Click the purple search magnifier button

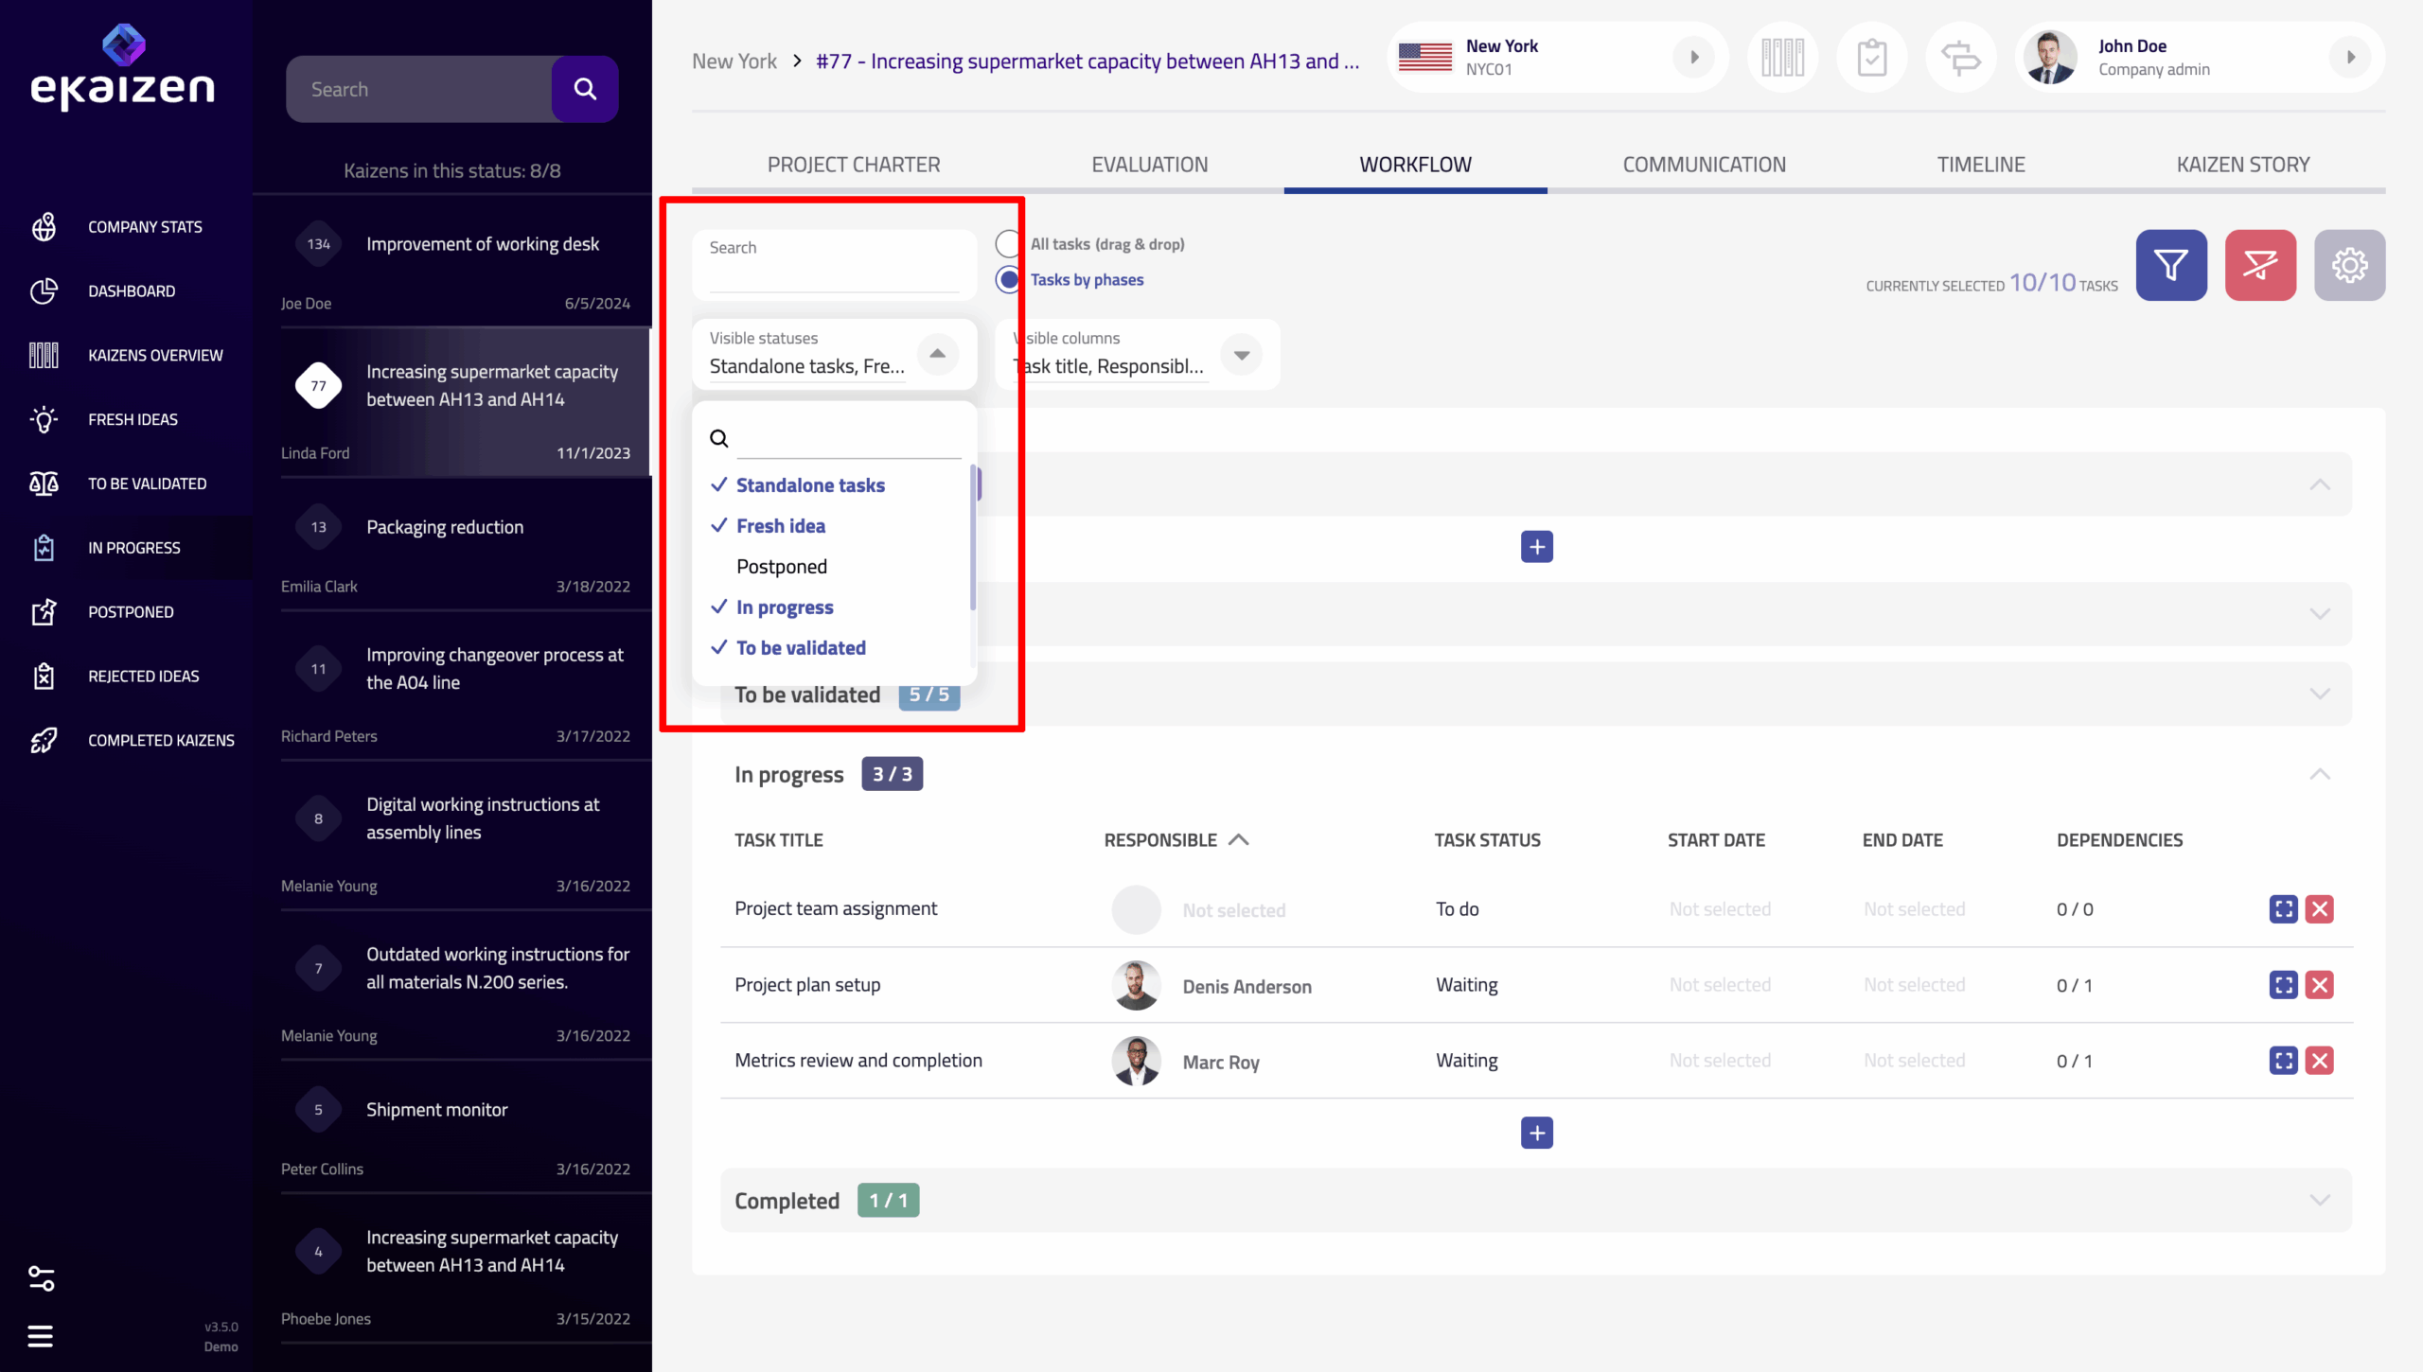tap(585, 89)
